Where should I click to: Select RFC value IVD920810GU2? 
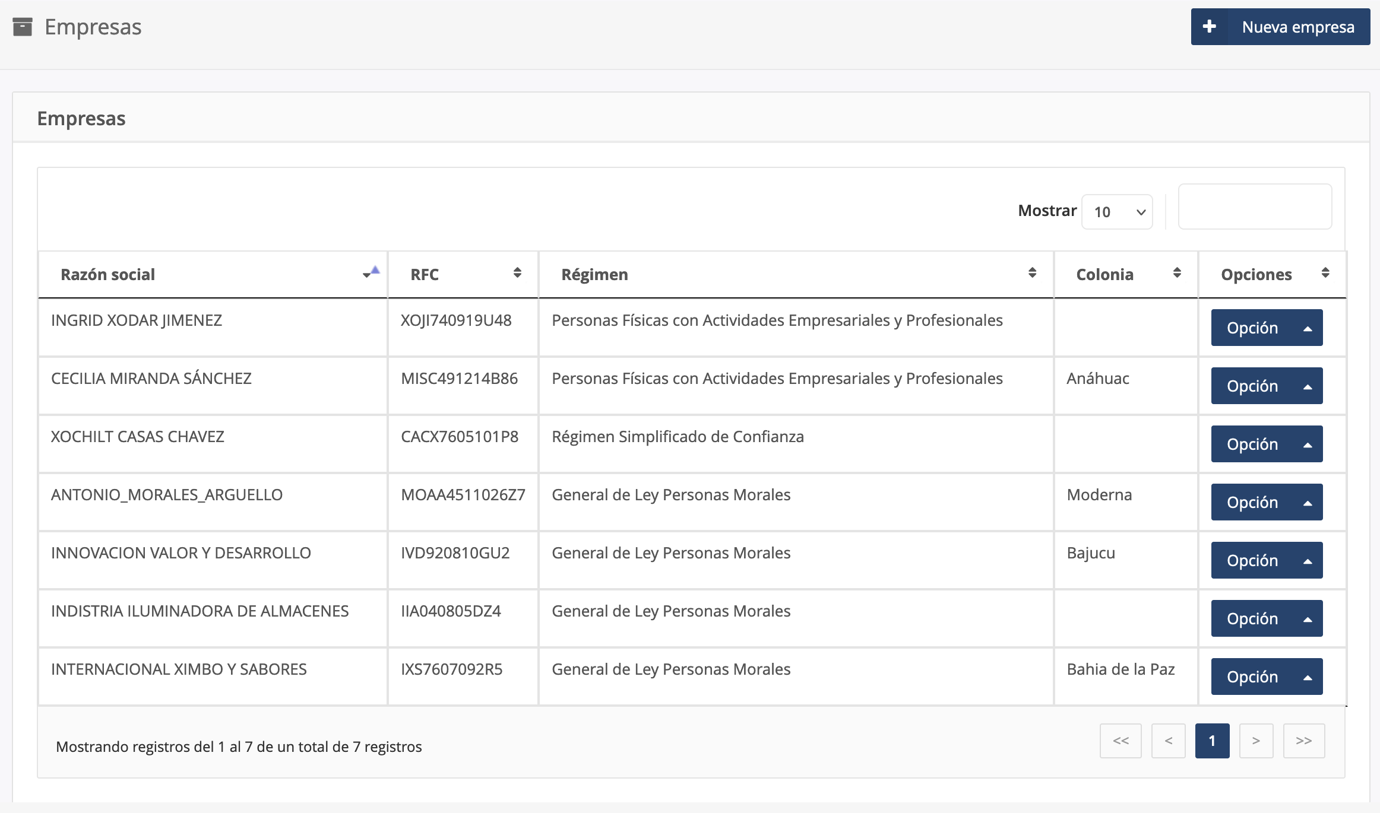455,553
